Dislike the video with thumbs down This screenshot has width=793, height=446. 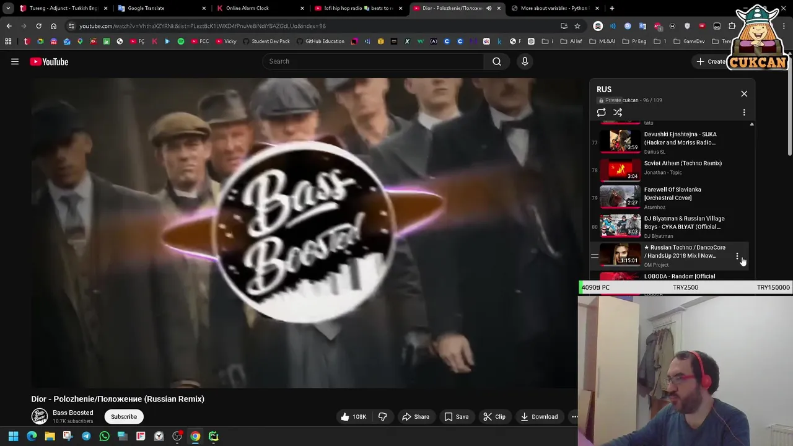[383, 417]
